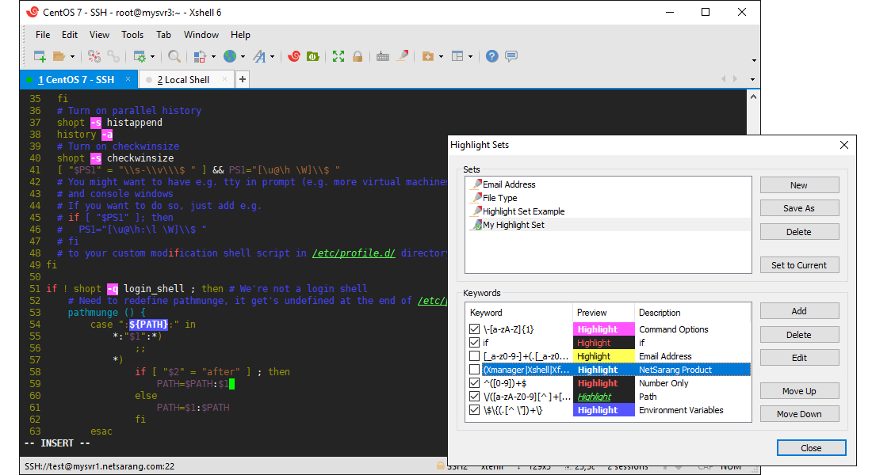Launch Xftp via green toolbar icon
The height and width of the screenshot is (475, 872).
tap(313, 56)
